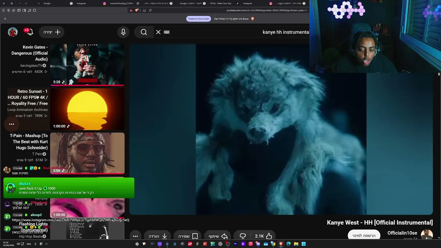Open the YouTube notifications bell
The height and width of the screenshot is (248, 441).
(30, 32)
